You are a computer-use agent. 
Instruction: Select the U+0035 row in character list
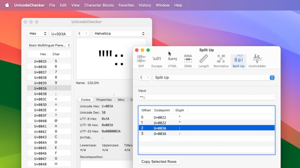(49, 61)
